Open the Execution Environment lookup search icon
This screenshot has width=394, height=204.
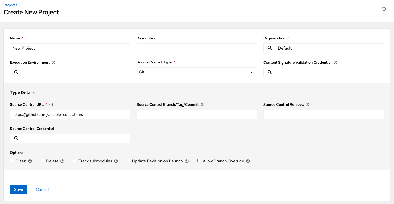coord(16,72)
